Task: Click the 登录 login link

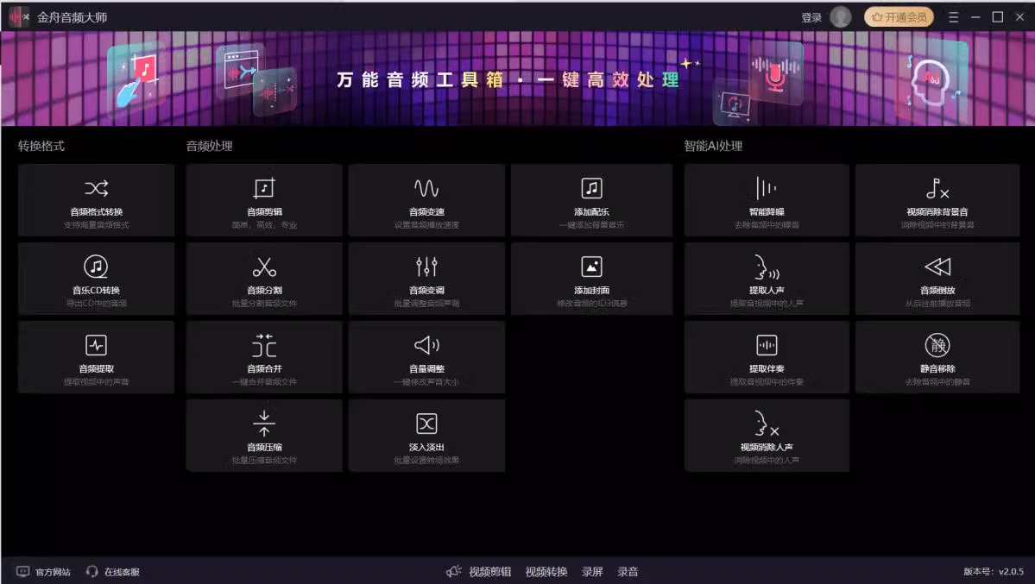Action: (811, 18)
